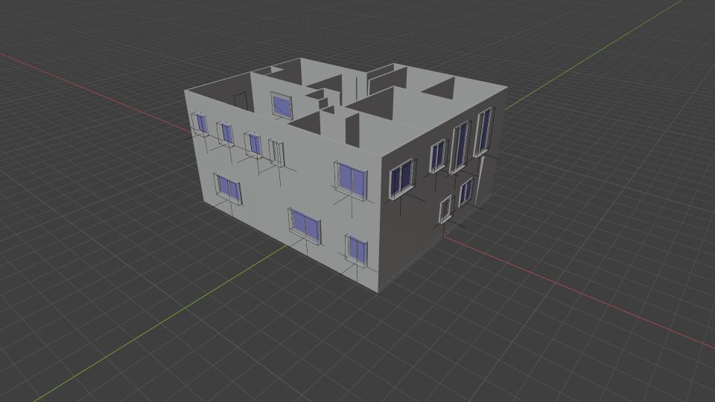
Task: Select the lower-left window on the lighter wall
Action: click(x=228, y=188)
